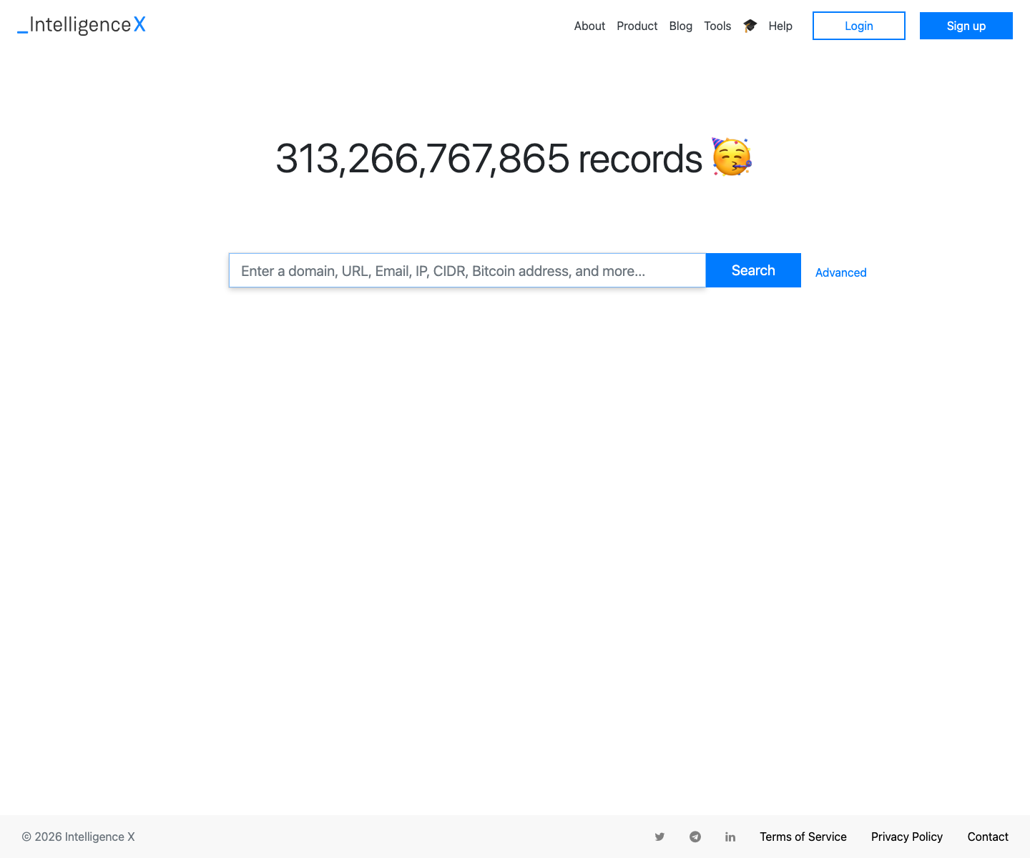
Task: Click the graduation cap academia icon
Action: [x=750, y=26]
